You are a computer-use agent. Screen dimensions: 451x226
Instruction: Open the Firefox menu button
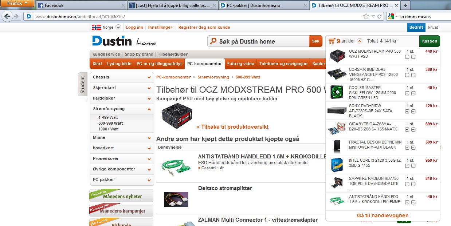(17, 4)
